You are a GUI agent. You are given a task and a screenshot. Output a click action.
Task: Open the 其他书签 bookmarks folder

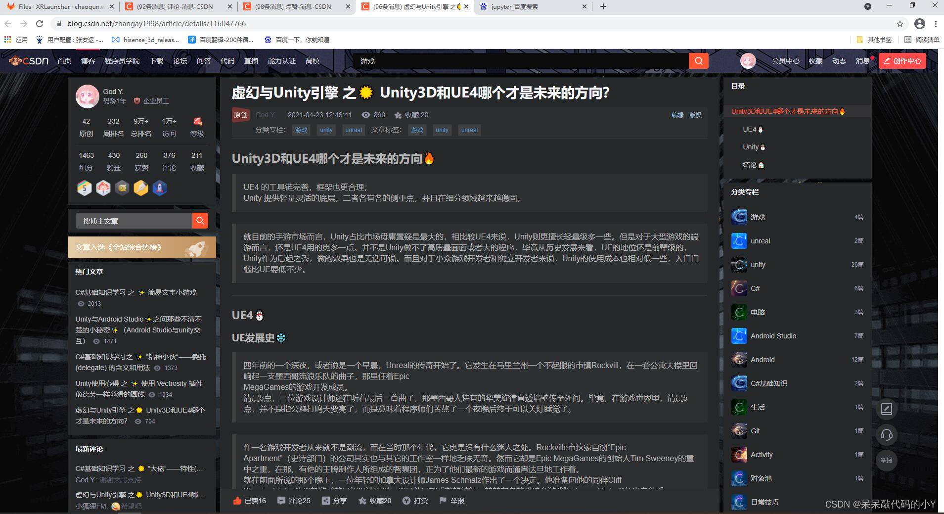[x=874, y=40]
